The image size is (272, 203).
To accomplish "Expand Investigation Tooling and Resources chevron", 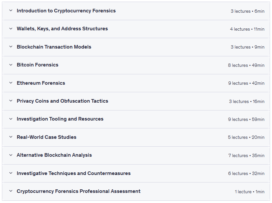I will (11, 119).
